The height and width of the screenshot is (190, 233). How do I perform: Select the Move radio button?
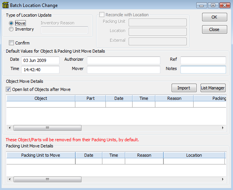click(x=11, y=23)
